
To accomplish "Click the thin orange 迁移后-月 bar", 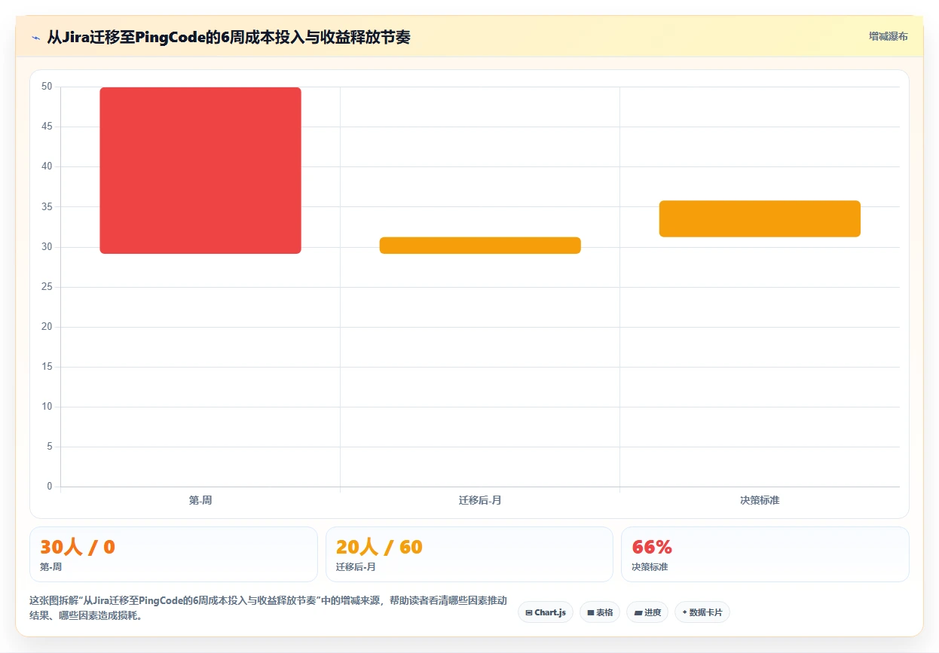I will (480, 246).
